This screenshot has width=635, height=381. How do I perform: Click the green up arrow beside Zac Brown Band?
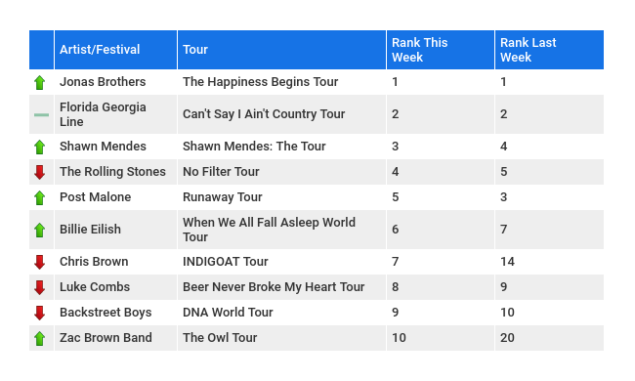[x=40, y=338]
